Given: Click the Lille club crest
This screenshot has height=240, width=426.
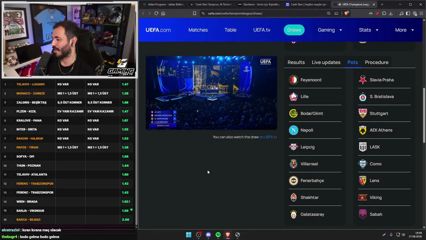Looking at the screenshot, I should click(294, 96).
